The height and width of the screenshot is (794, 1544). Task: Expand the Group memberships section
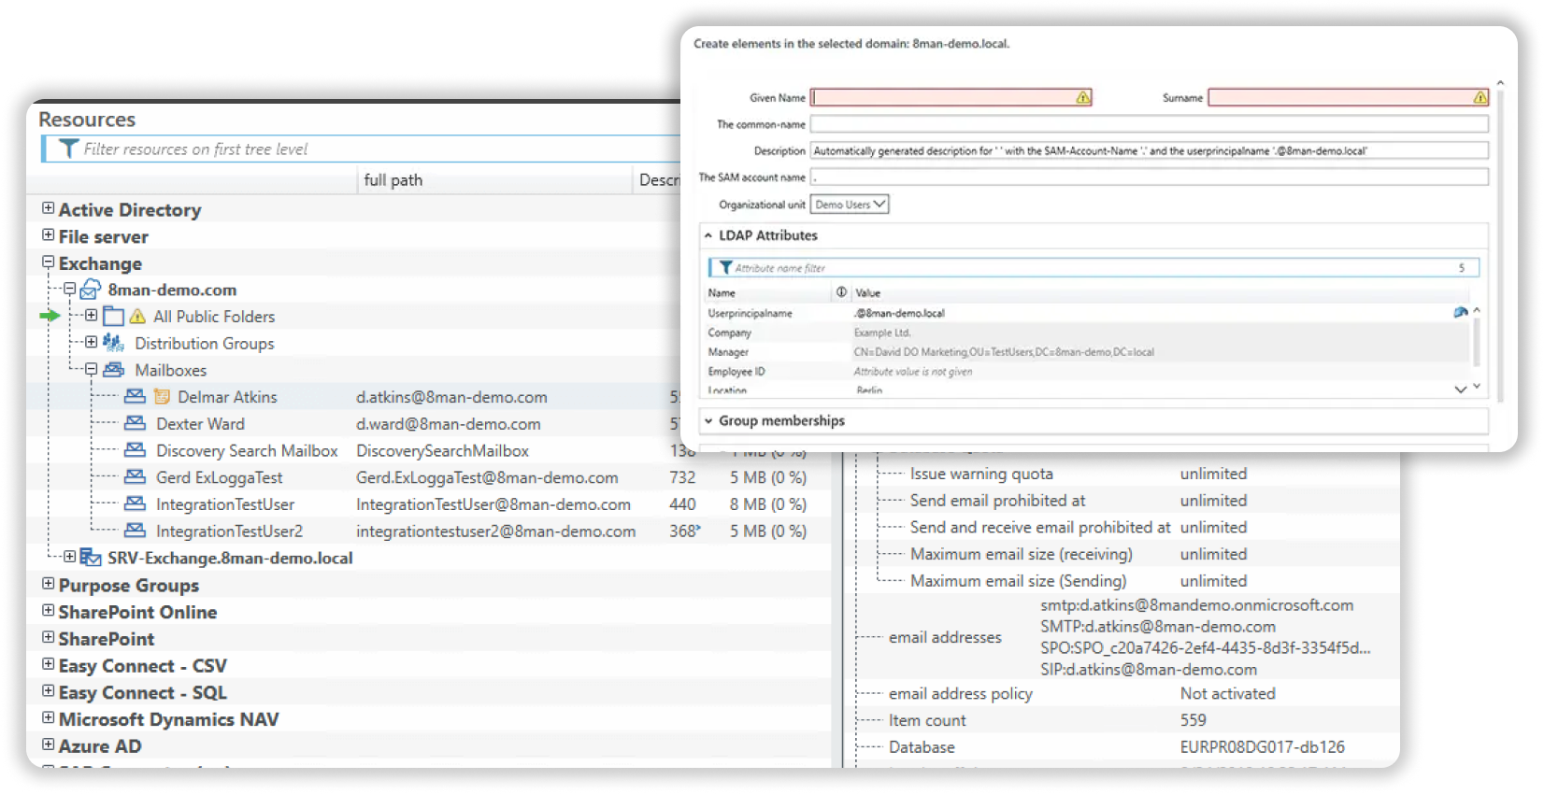click(x=708, y=420)
